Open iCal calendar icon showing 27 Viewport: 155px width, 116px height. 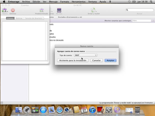[x=84, y=110]
